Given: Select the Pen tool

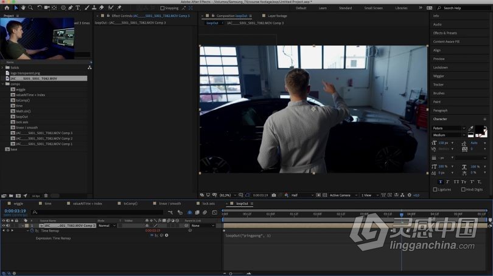Looking at the screenshot, I should click(71, 7).
